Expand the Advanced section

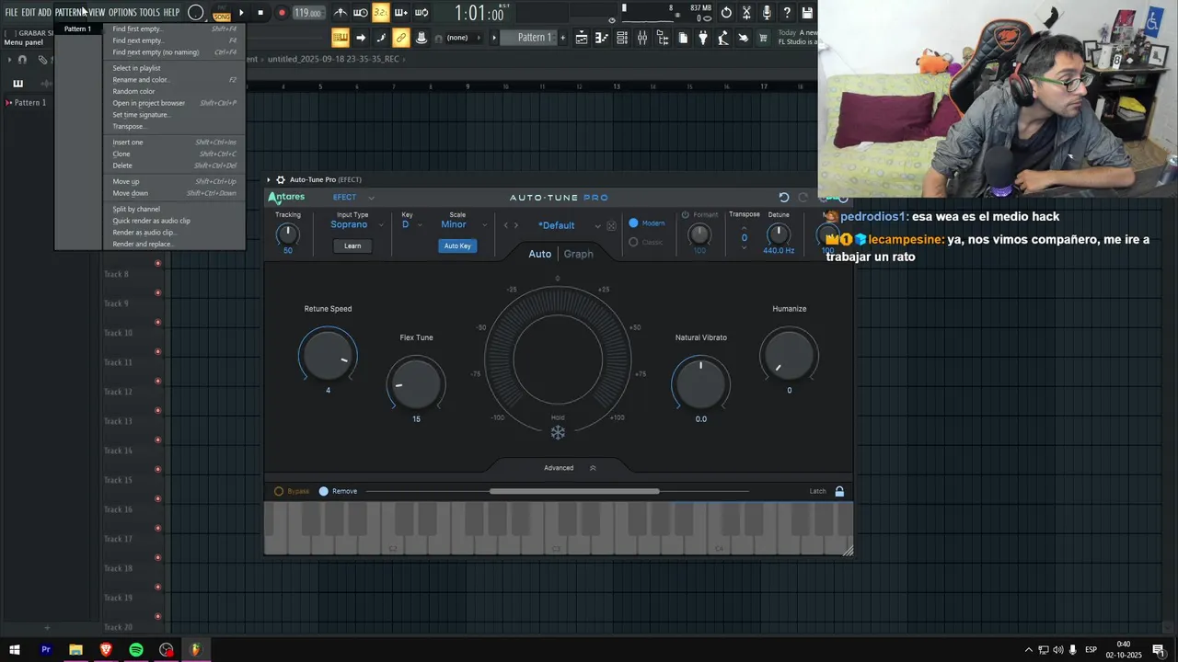pos(570,468)
